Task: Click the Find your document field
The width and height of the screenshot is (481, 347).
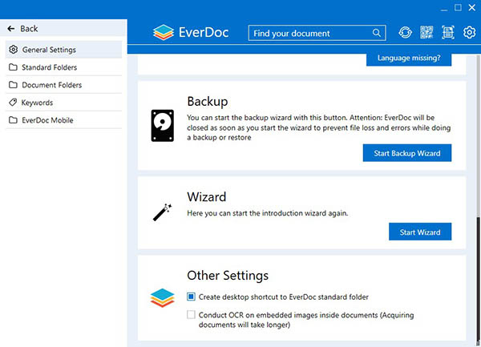Action: [310, 34]
